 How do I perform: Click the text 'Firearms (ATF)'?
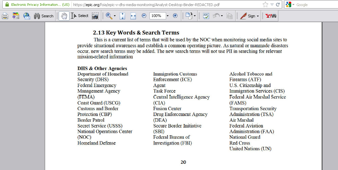(245, 80)
